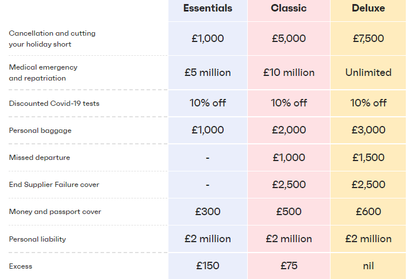
Task: Click the Essentials £150 excess cell
Action: pos(208,266)
